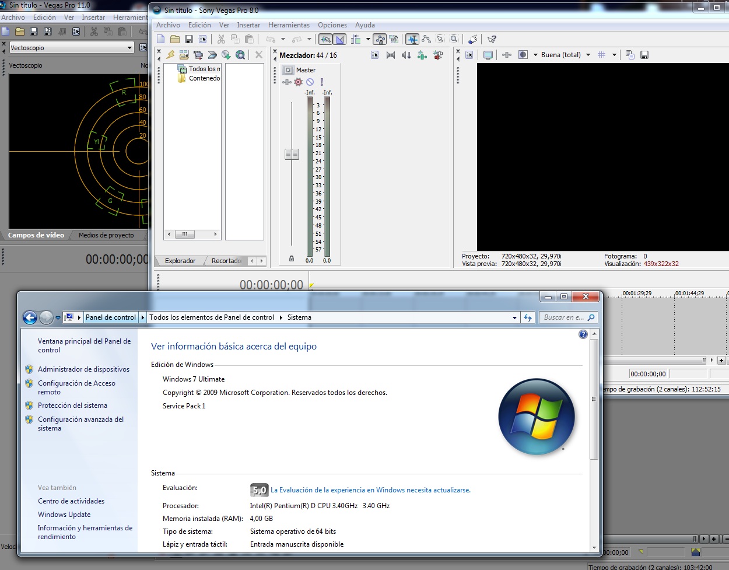Image resolution: width=729 pixels, height=570 pixels.
Task: Click the Master bus FX gear icon
Action: coord(299,82)
